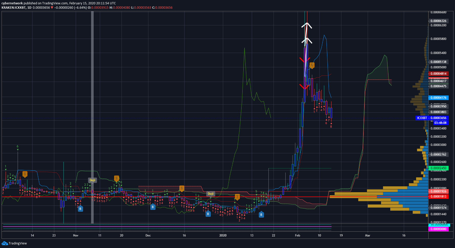This screenshot has width=455, height=248.
Task: Click the 0.00003950 price label
Action: click(x=438, y=106)
